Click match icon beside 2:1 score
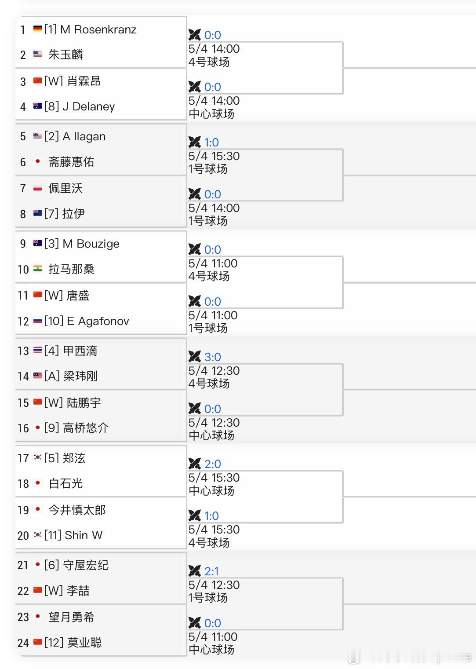 click(194, 571)
